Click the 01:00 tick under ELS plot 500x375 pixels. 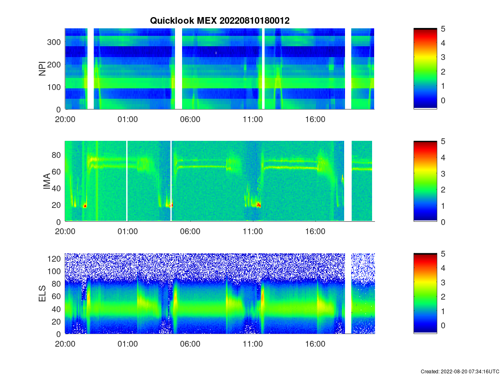127,344
